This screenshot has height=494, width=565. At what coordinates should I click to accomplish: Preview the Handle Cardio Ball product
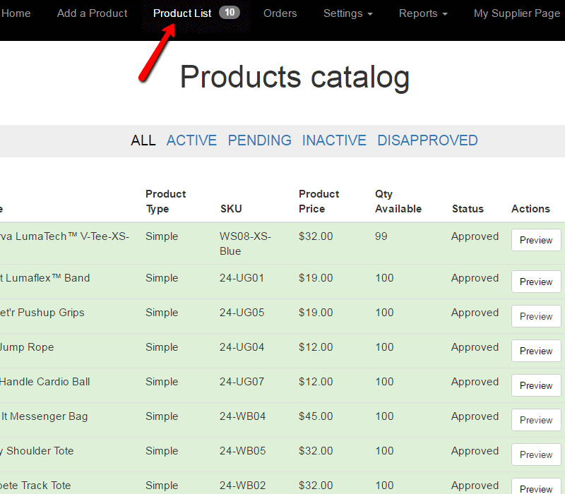click(536, 385)
